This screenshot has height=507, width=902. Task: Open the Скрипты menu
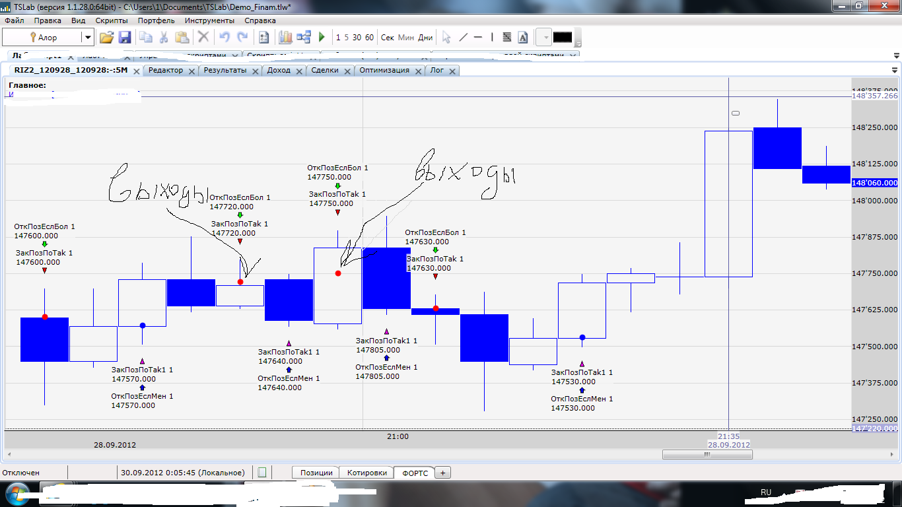pos(112,20)
